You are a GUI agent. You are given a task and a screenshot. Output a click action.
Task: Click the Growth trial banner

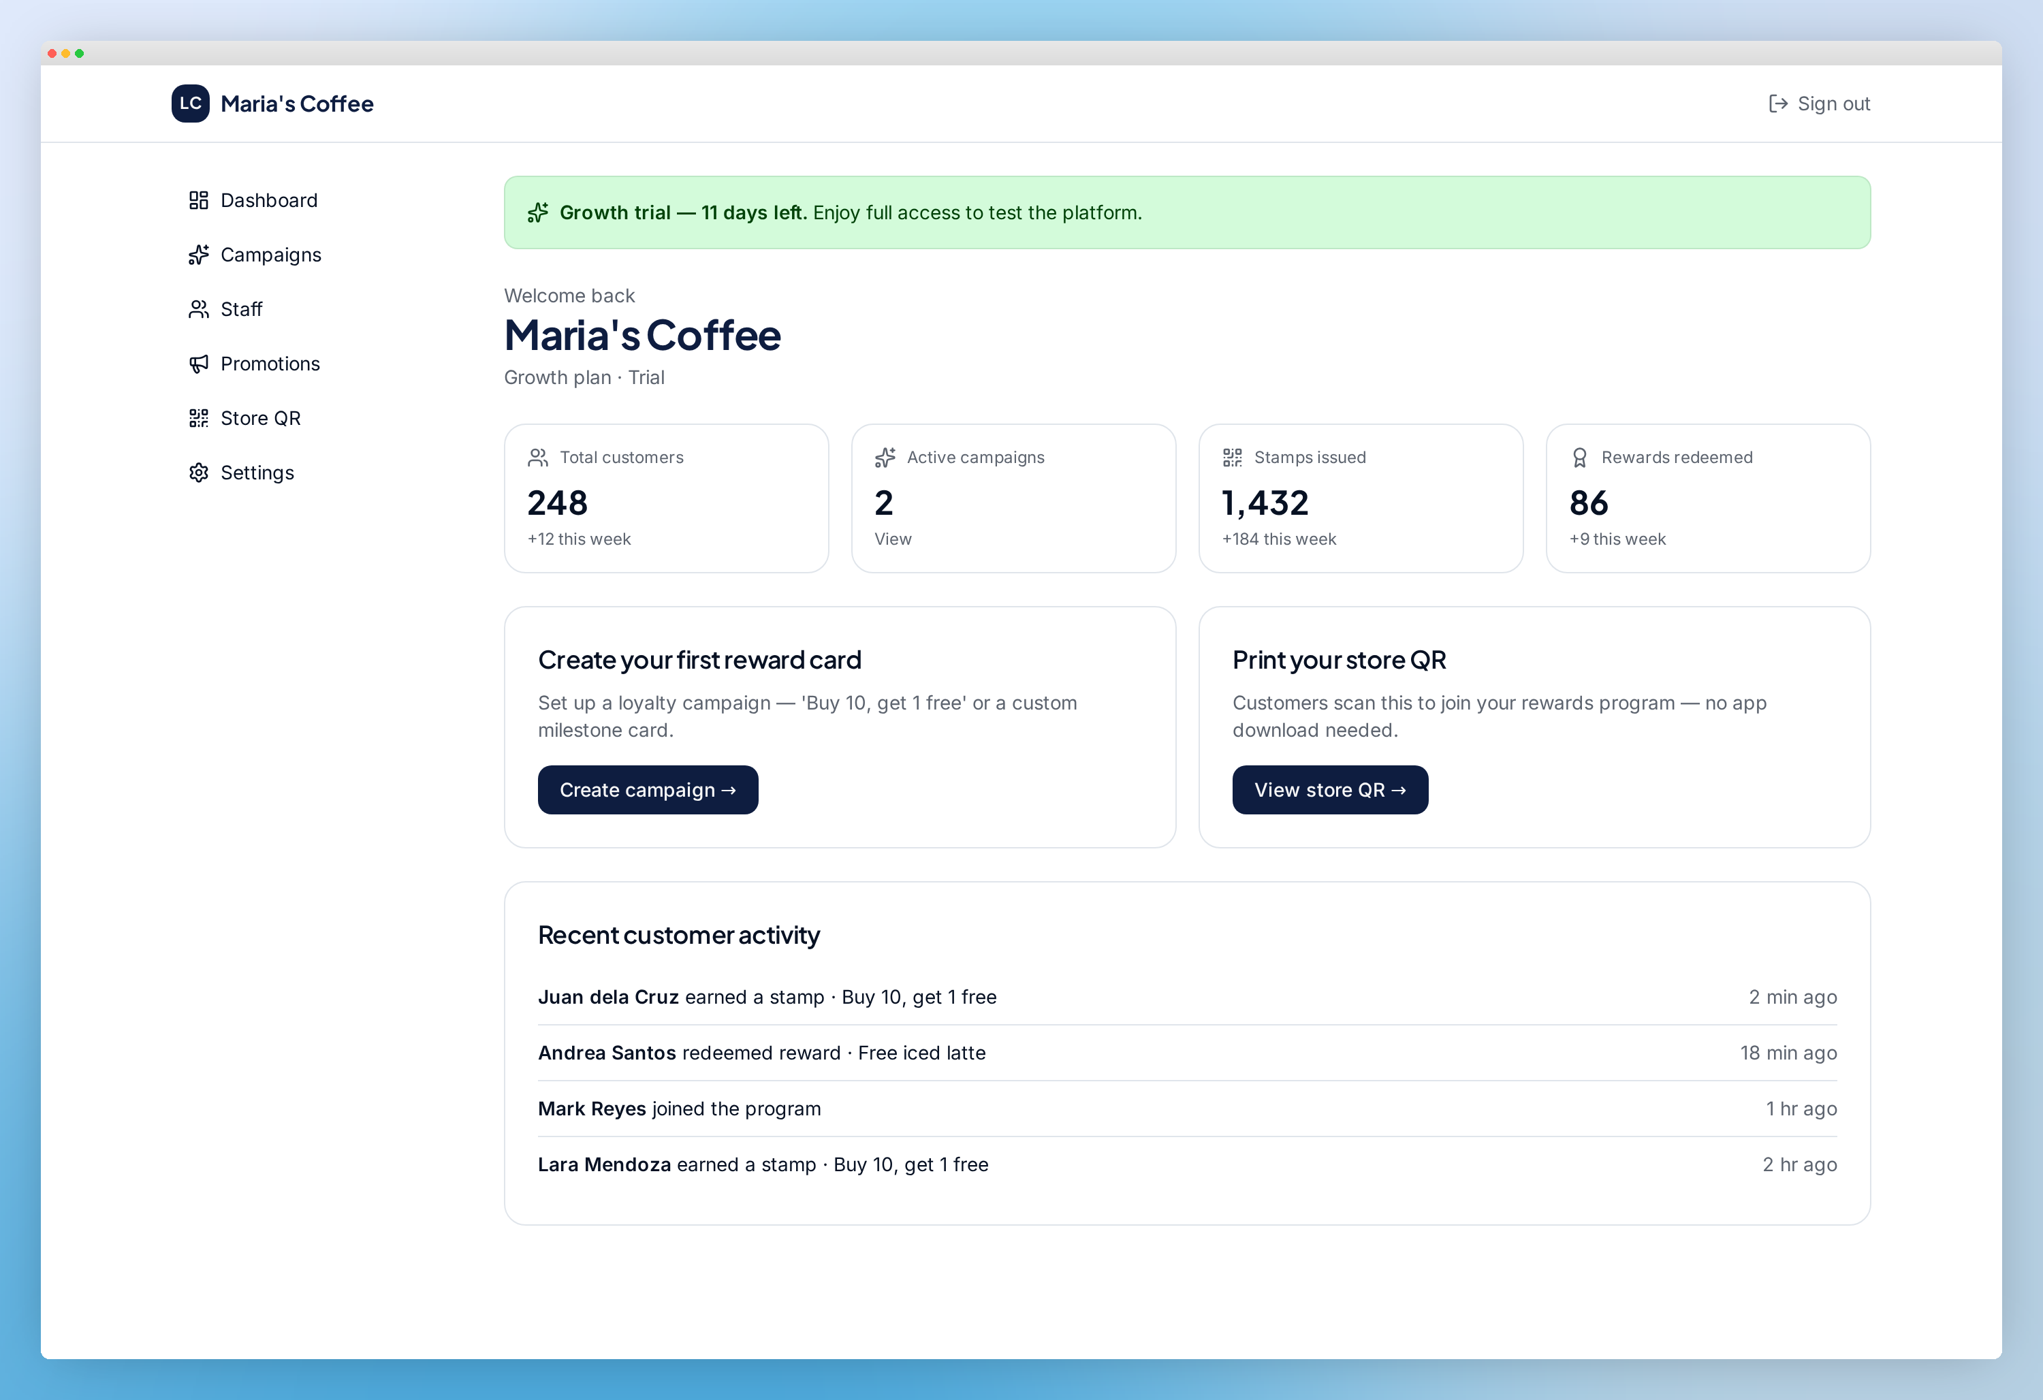pyautogui.click(x=1187, y=212)
